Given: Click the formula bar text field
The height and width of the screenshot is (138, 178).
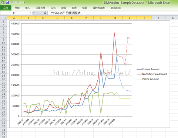Looking at the screenshot, I should tap(112, 13).
